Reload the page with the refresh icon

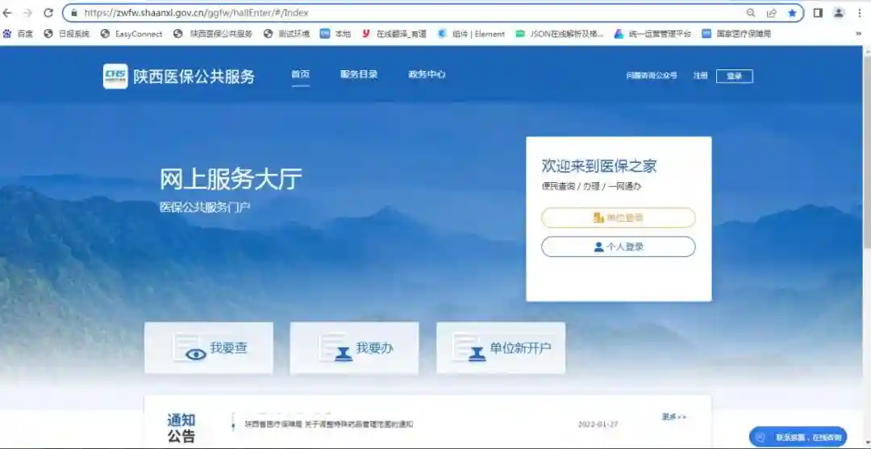tap(48, 13)
